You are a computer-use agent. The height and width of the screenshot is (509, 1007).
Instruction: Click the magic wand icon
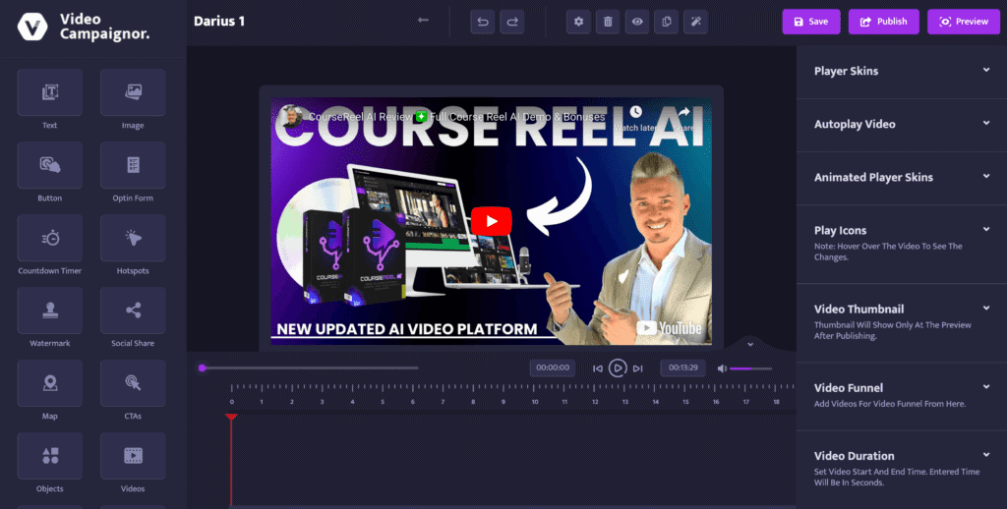coord(695,22)
